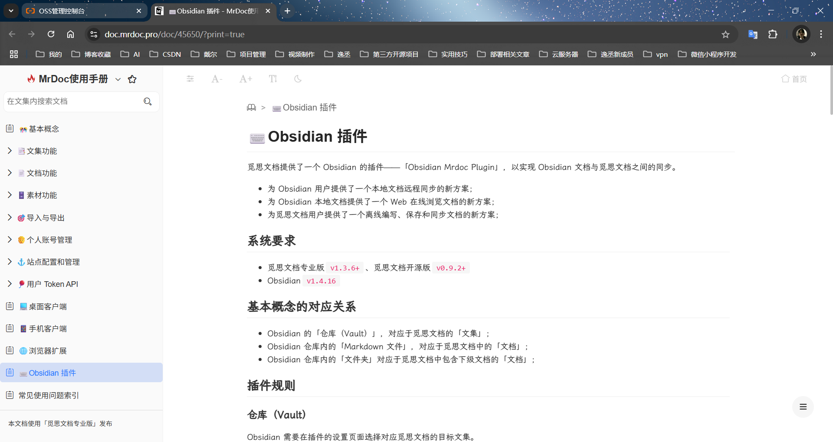Click the address bar URL
This screenshot has height=442, width=833.
tap(174, 34)
